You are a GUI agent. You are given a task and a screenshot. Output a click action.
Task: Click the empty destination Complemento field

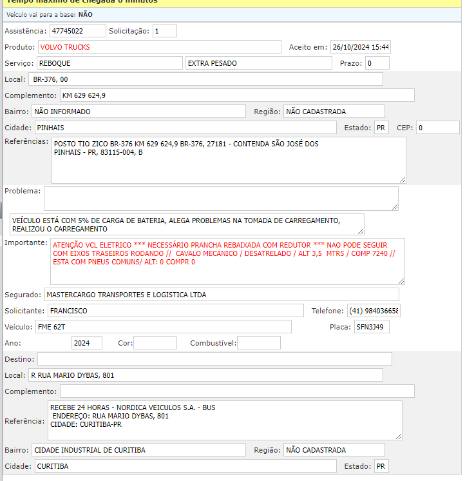tap(237, 391)
